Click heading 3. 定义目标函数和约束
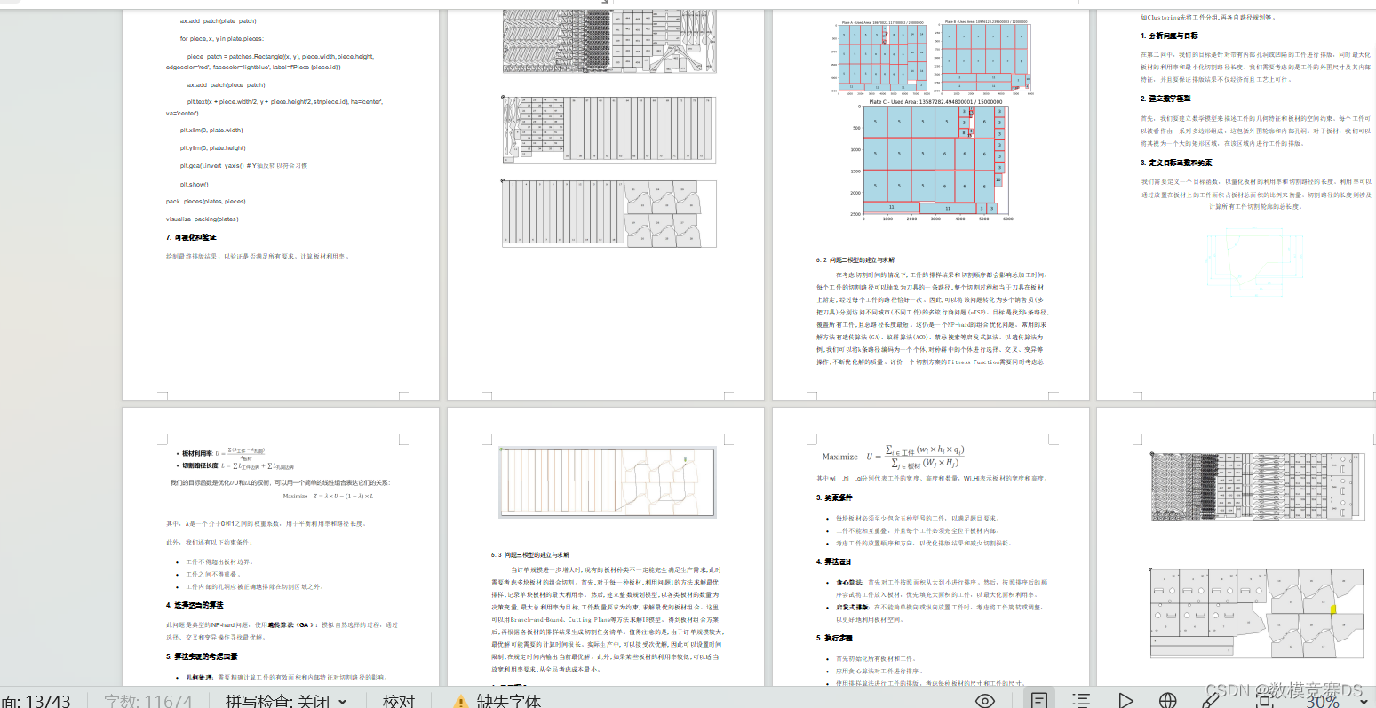 [1176, 163]
